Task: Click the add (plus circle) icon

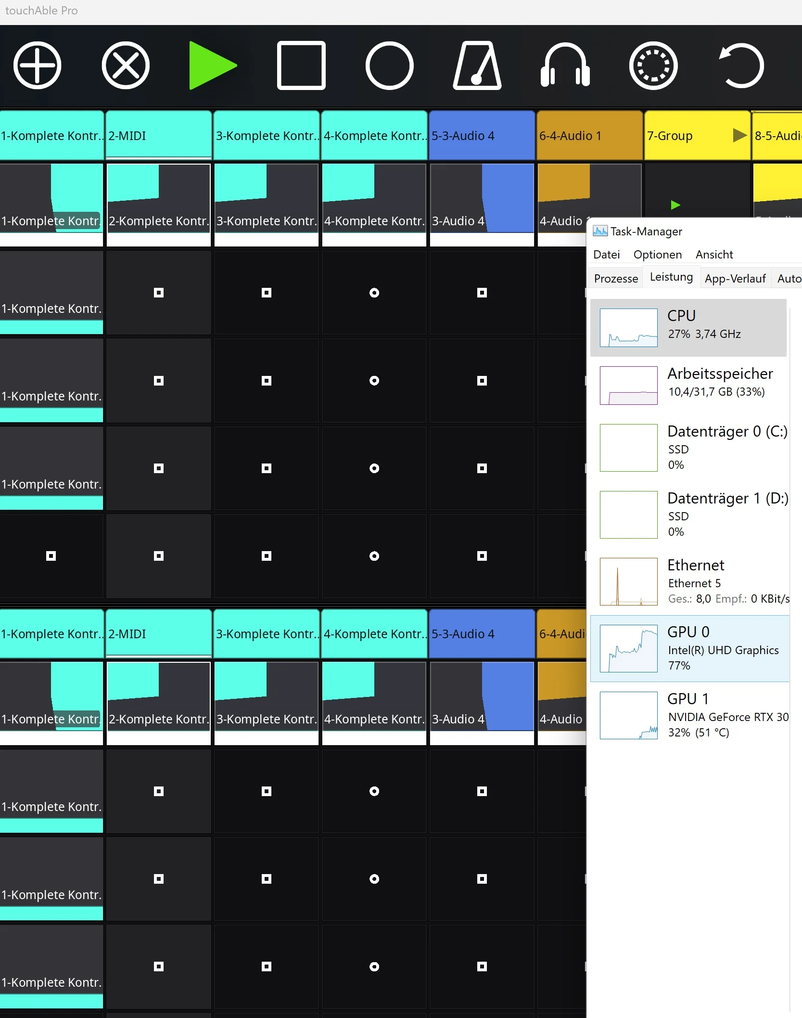Action: coord(38,65)
